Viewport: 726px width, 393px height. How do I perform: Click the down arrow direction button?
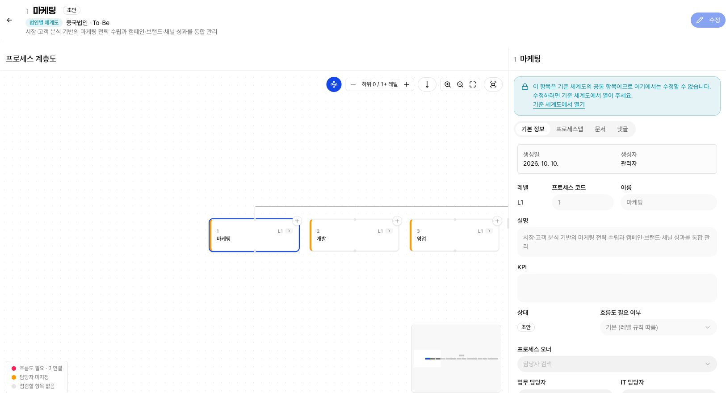(x=427, y=84)
